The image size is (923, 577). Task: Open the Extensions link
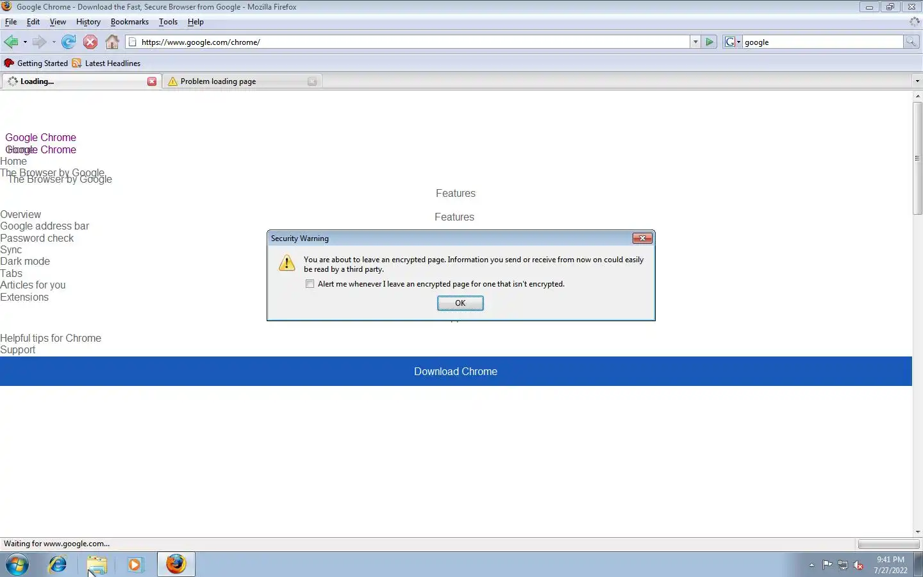click(24, 297)
